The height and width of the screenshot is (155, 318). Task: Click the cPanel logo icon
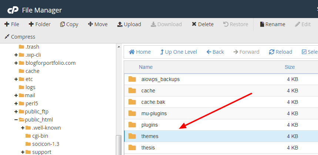click(13, 10)
